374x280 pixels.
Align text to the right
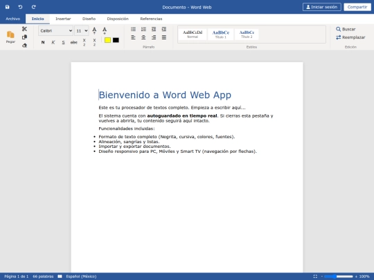[x=154, y=37]
